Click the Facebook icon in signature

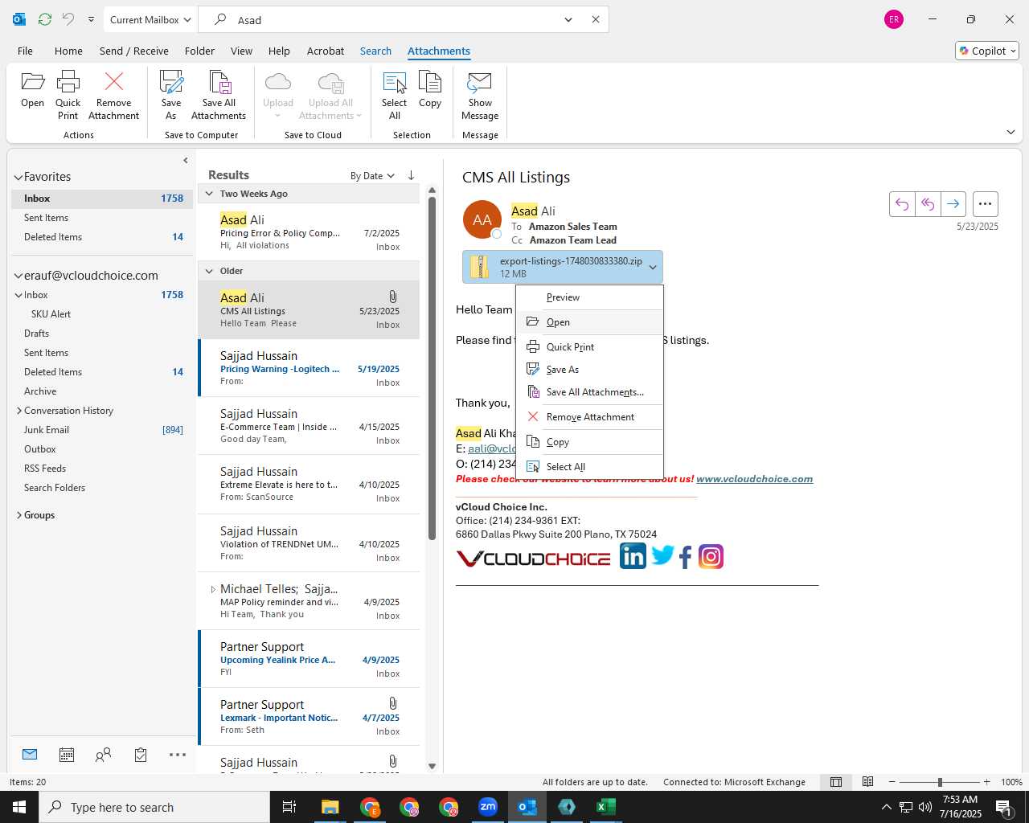[x=686, y=557]
